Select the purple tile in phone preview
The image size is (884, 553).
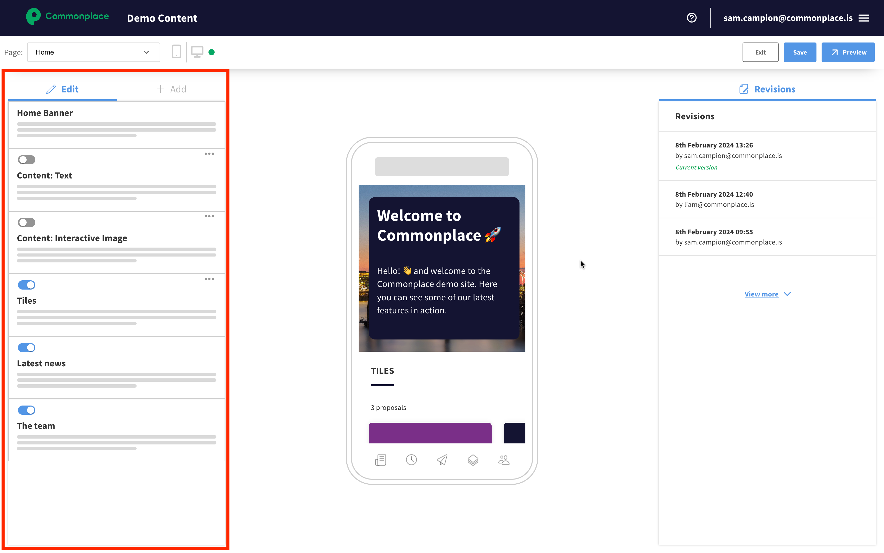(430, 433)
